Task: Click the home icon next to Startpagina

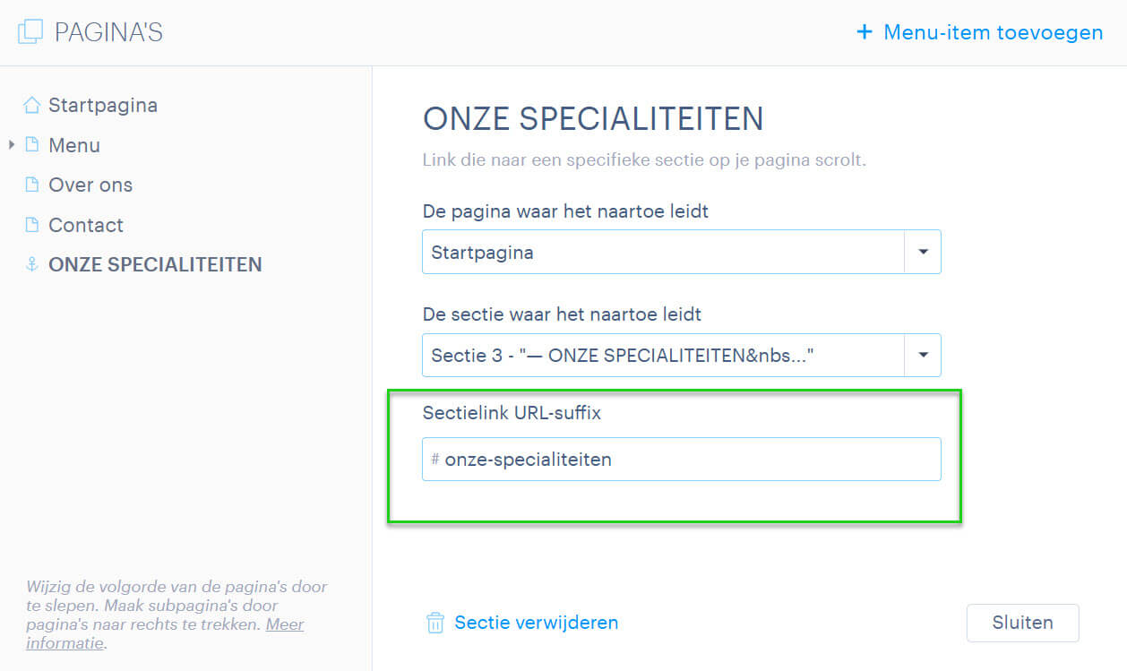Action: (31, 105)
